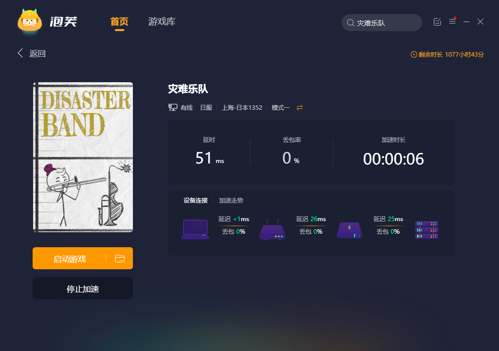The height and width of the screenshot is (351, 499).
Task: Select the 设备连接 tab
Action: tap(196, 200)
